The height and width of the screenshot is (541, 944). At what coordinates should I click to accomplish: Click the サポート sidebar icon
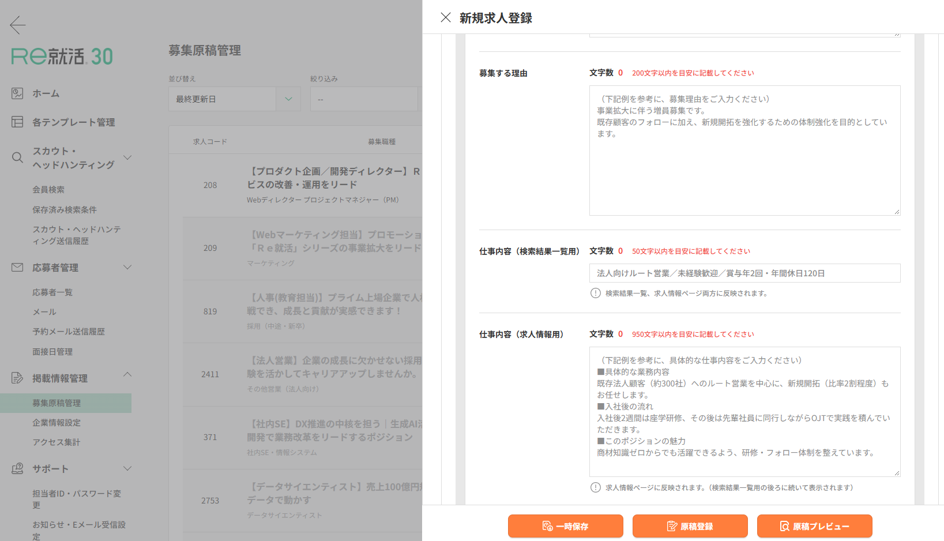[x=17, y=468]
